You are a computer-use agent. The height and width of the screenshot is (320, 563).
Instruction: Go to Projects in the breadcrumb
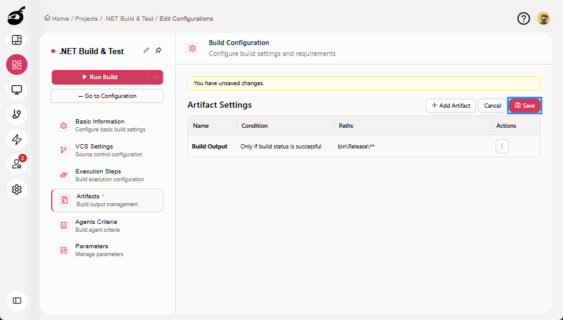click(x=86, y=19)
